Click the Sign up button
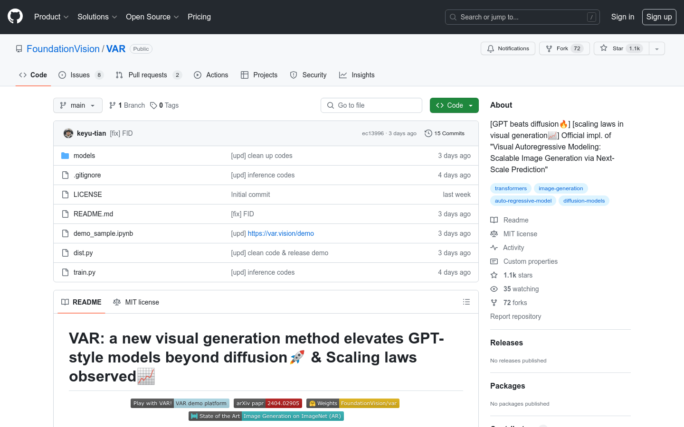 point(659,17)
